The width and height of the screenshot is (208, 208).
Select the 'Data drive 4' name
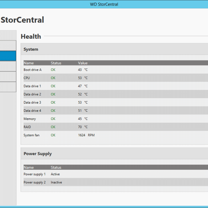point(32,111)
